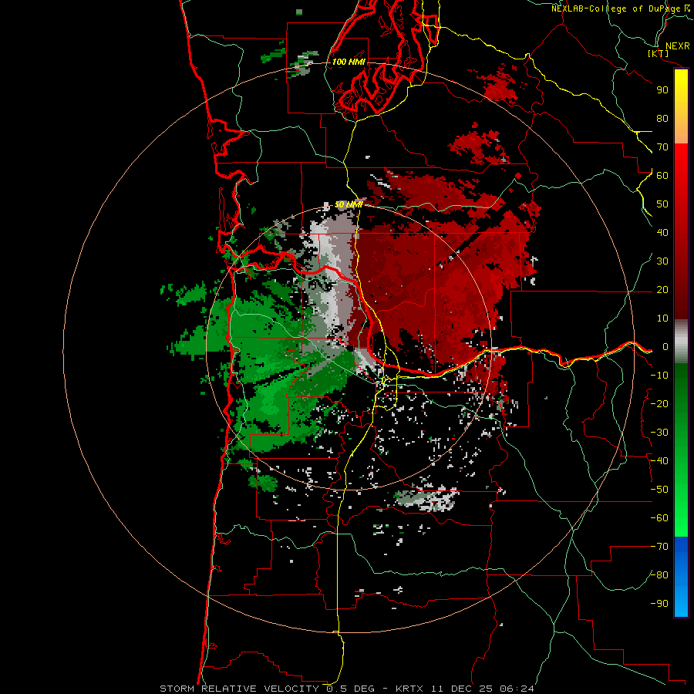Click the -40 value on the velocity scale

click(x=659, y=461)
